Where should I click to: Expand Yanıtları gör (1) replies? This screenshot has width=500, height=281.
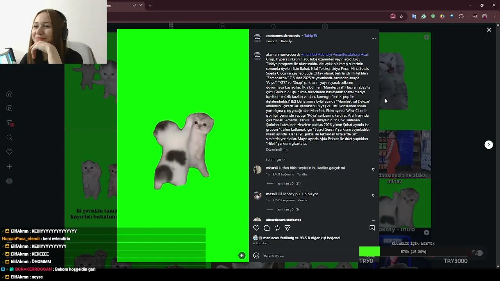tap(288, 210)
